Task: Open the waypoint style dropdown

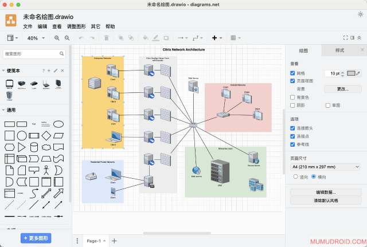Action: pyautogui.click(x=197, y=38)
